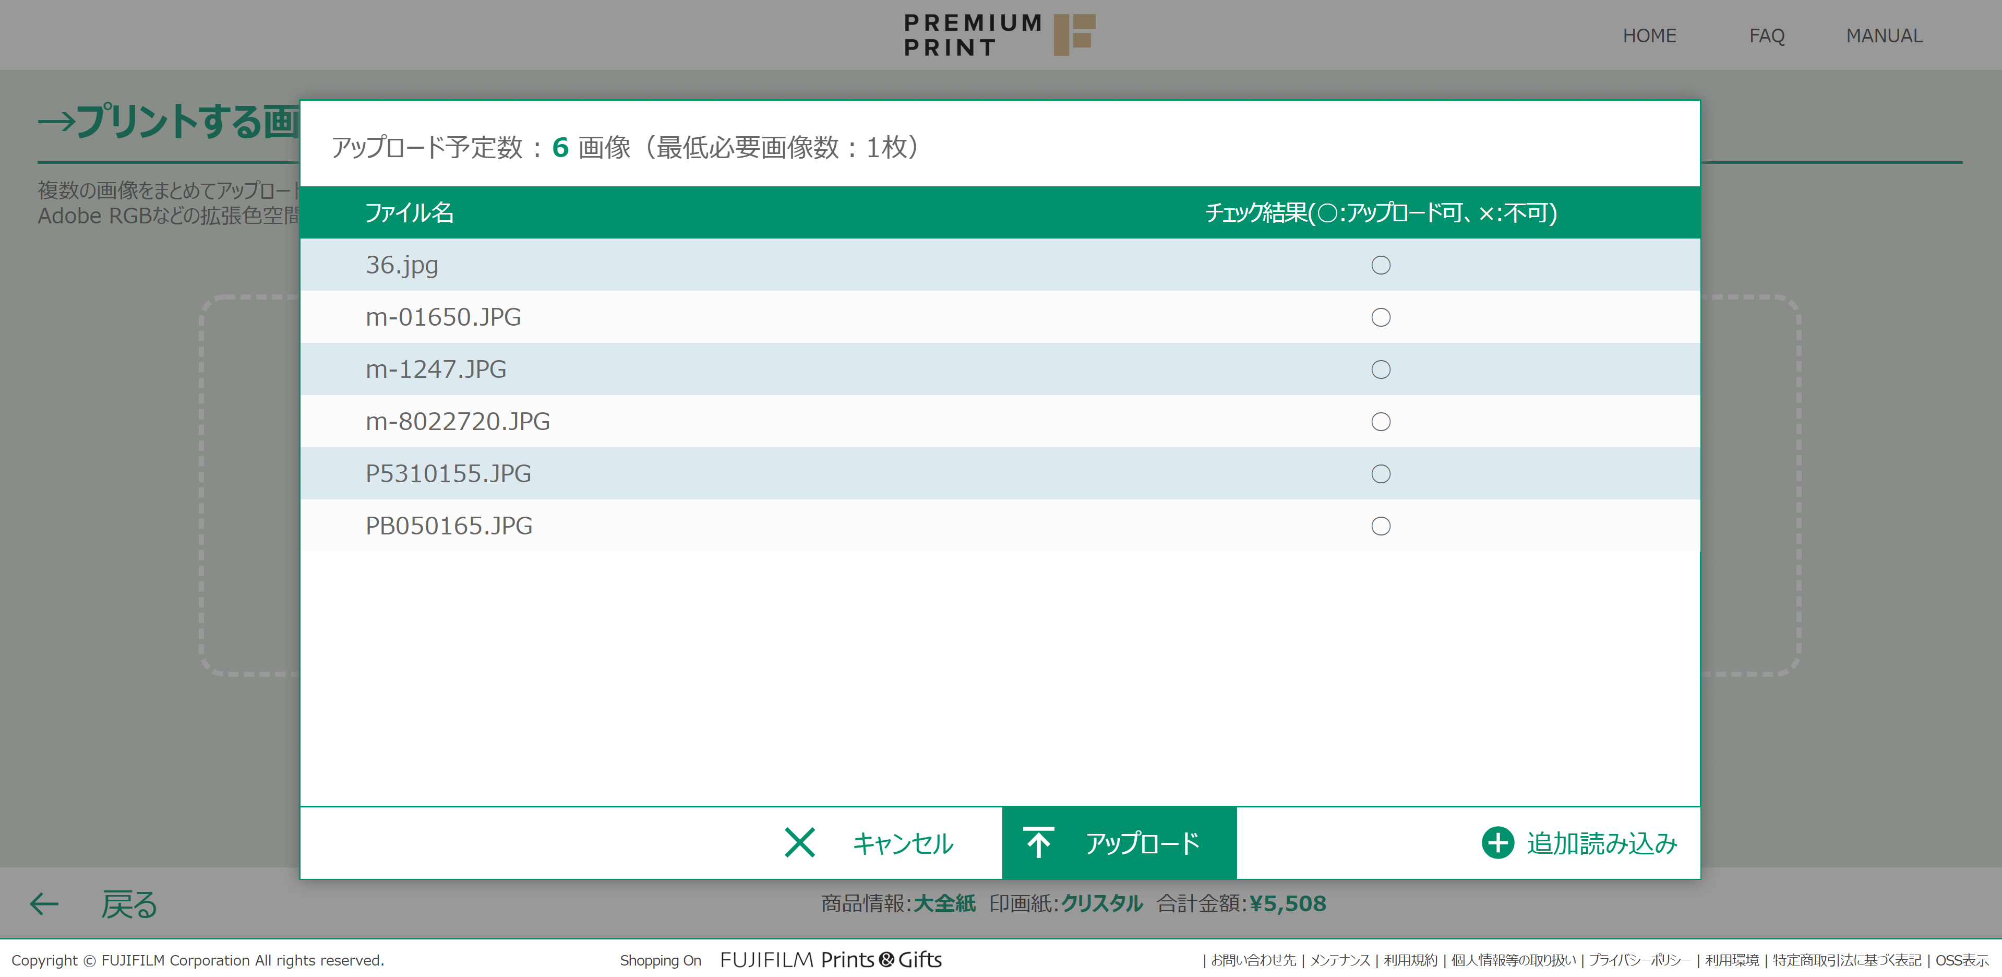
Task: Click check result circle for 36.jpg
Action: (1380, 265)
